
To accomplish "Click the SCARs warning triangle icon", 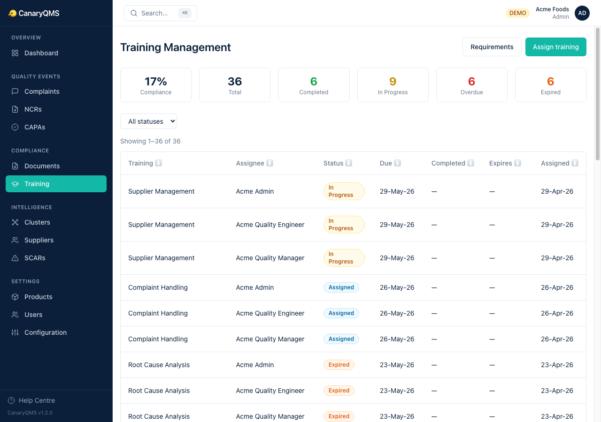I will (x=15, y=258).
